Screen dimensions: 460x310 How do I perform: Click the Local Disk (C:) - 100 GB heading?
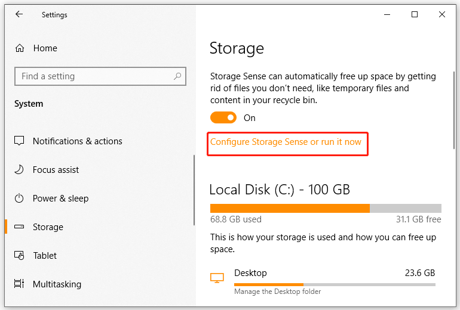point(280,190)
